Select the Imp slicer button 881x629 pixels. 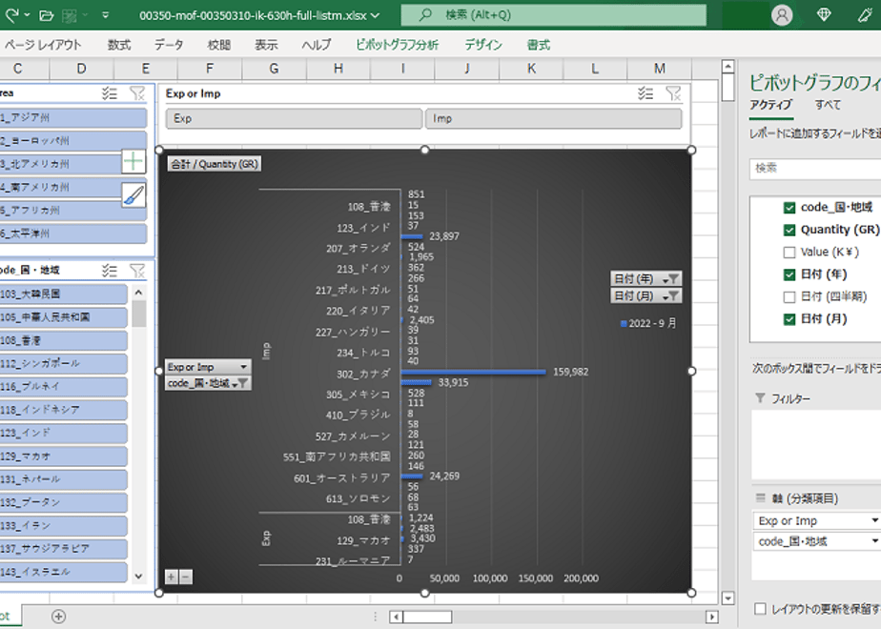coord(553,118)
